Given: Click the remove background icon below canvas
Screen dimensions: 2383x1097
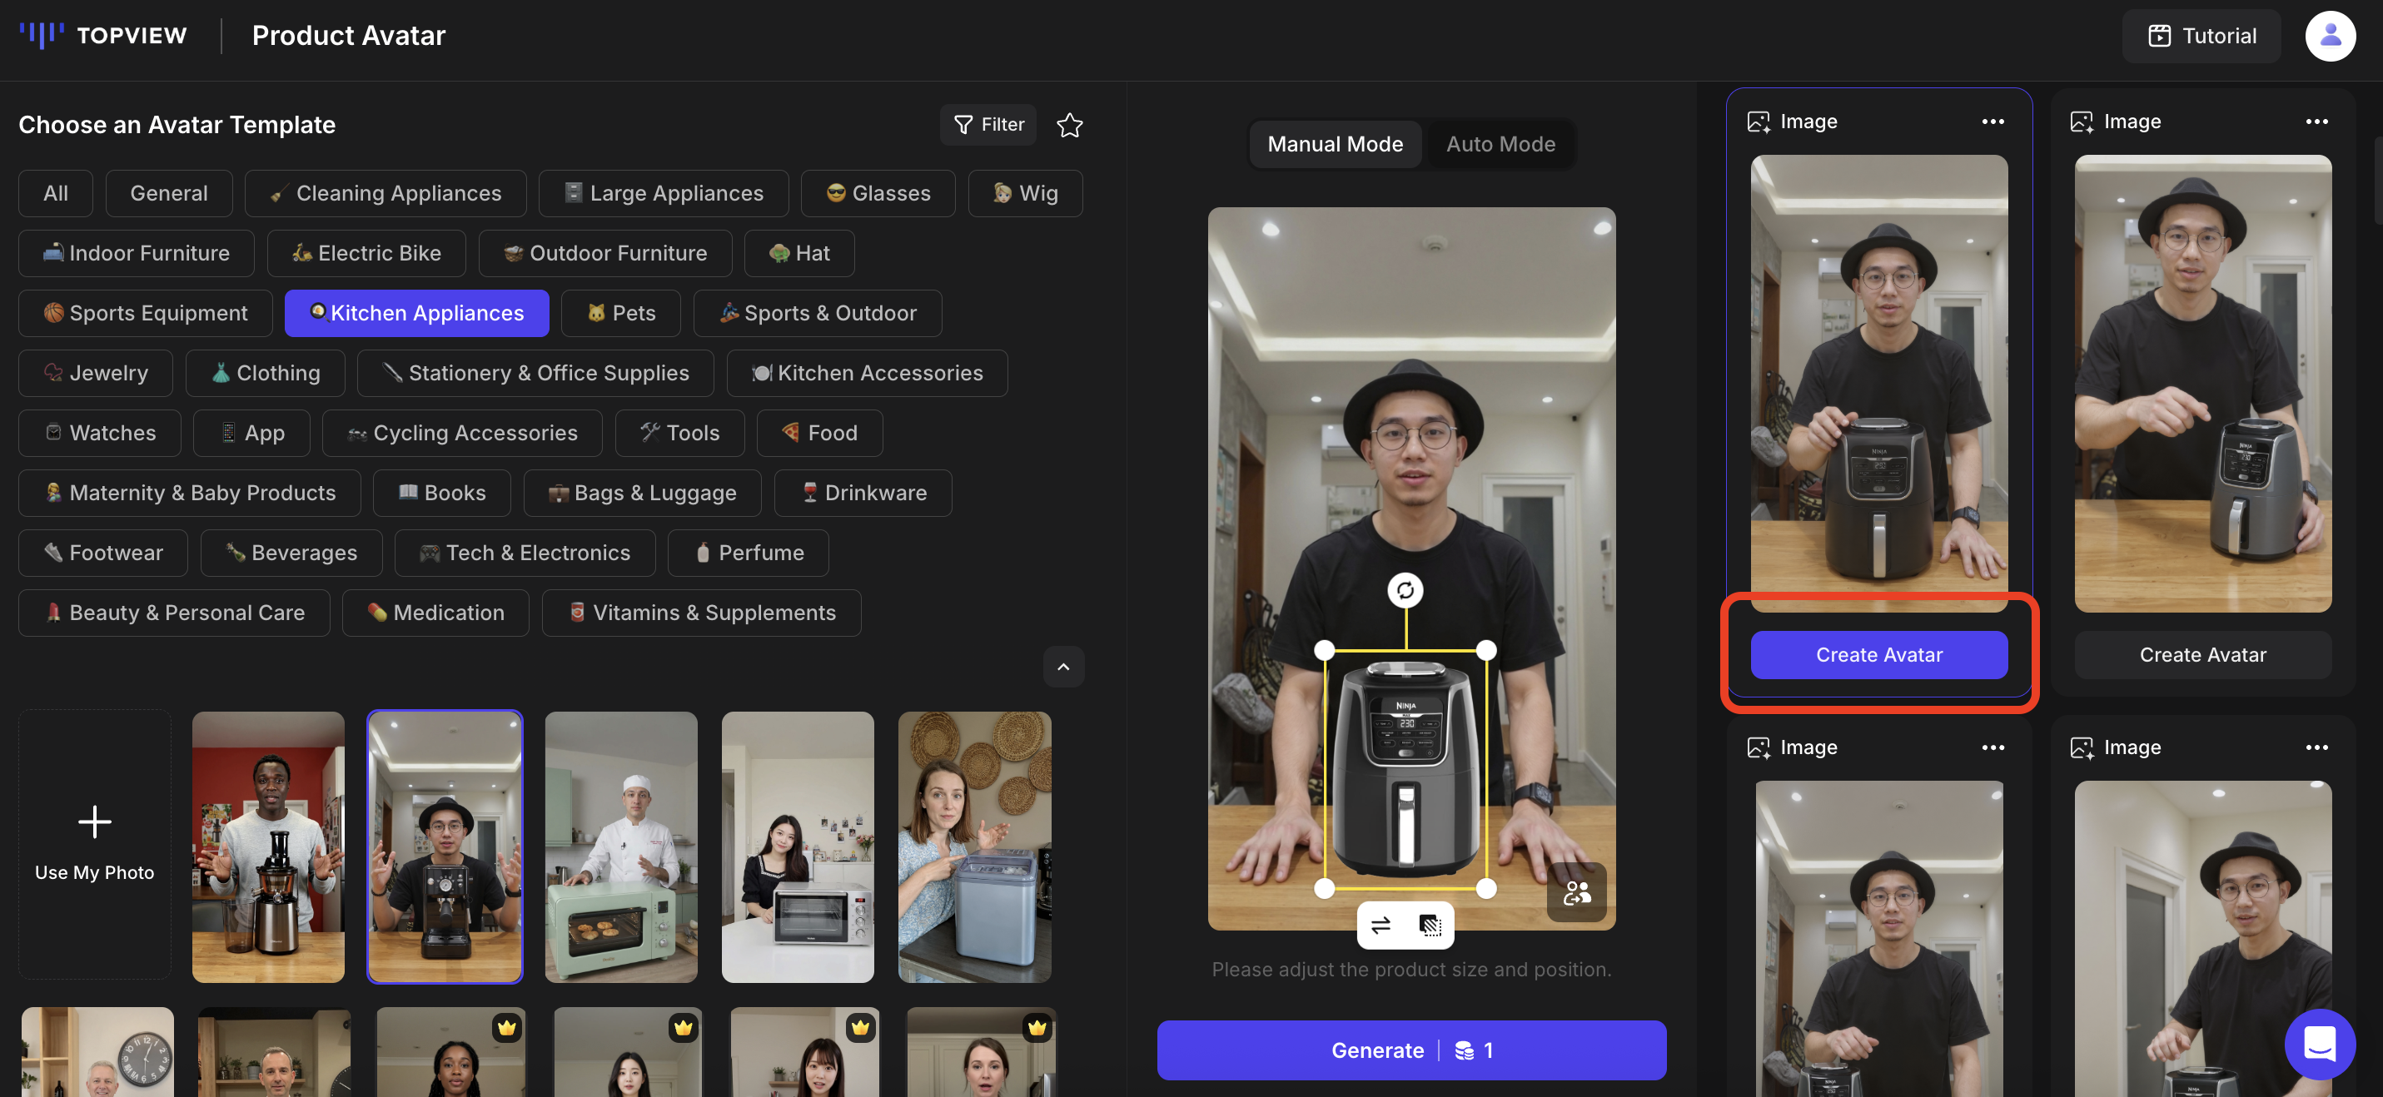Looking at the screenshot, I should 1430,925.
